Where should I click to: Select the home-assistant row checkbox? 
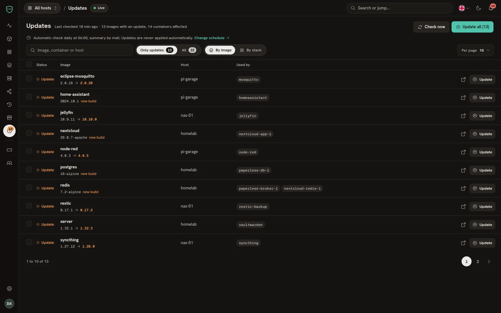point(29,97)
